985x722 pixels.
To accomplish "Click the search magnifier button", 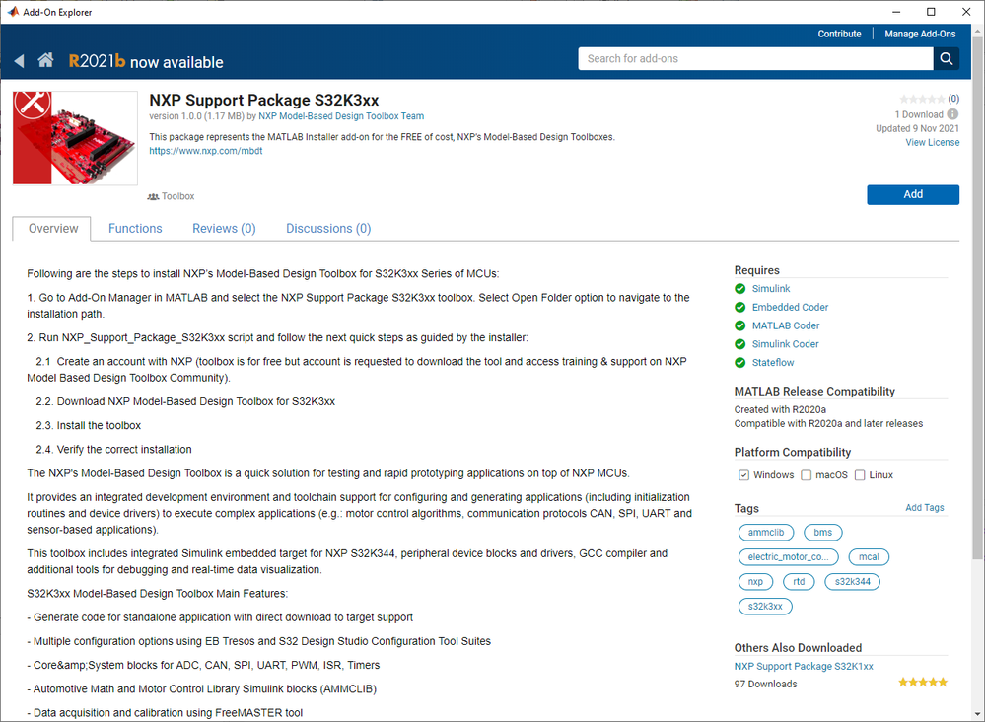I will click(946, 58).
